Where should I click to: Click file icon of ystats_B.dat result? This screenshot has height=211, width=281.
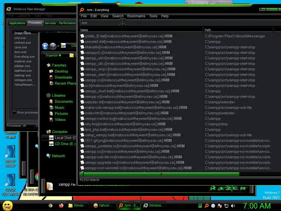[x=82, y=36]
